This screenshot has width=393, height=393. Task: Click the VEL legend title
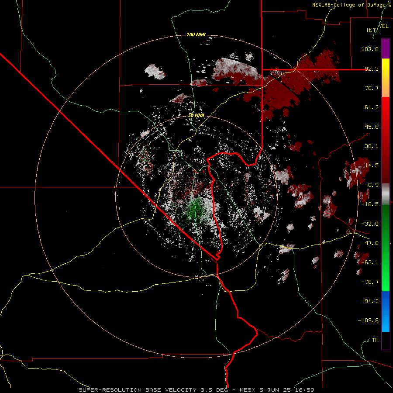(384, 26)
